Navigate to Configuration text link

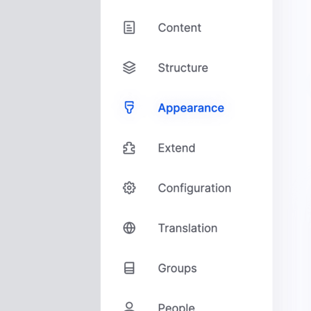pos(194,188)
